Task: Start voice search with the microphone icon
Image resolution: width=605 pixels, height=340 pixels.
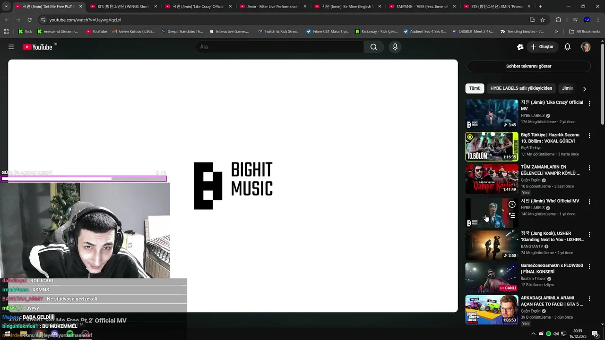Action: pyautogui.click(x=395, y=47)
